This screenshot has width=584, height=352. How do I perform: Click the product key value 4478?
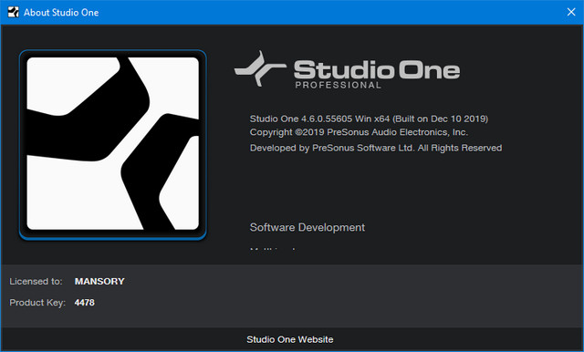pos(85,303)
